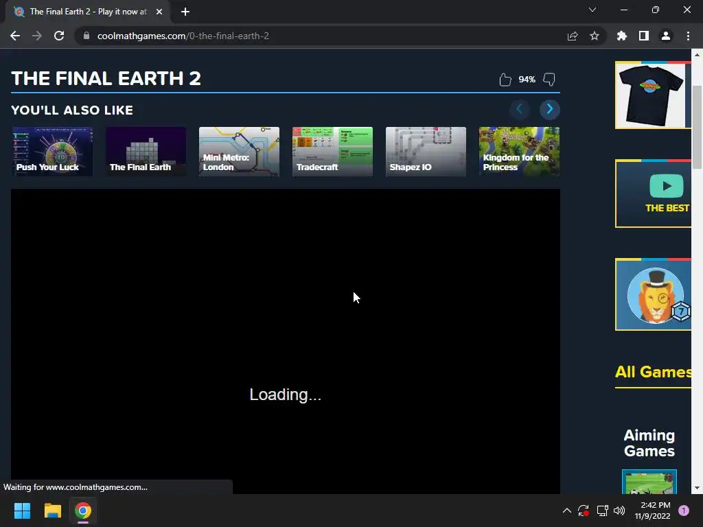Select The Final Earth 2 tab
Viewport: 703px width, 527px height.
[x=88, y=12]
